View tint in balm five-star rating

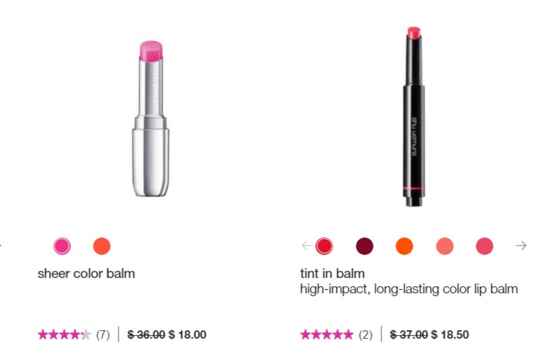[326, 334]
